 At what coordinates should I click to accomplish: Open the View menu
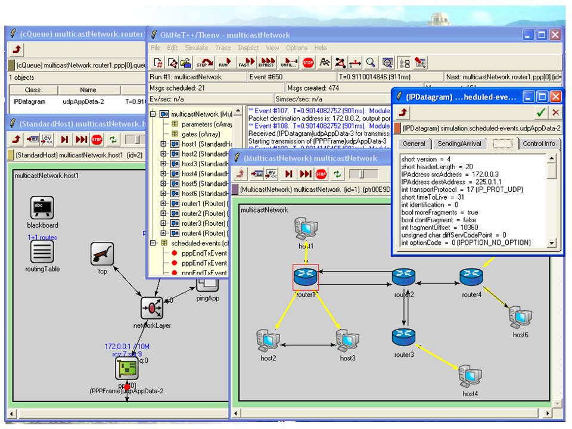[x=272, y=48]
